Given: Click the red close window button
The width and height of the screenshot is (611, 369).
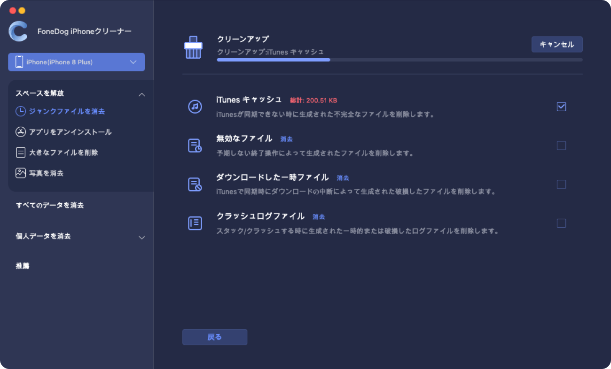Looking at the screenshot, I should (13, 10).
